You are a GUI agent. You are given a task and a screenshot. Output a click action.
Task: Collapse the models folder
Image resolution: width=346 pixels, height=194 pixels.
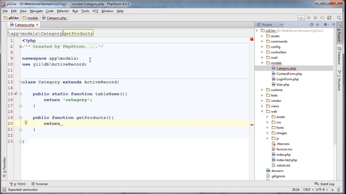[x=262, y=63]
